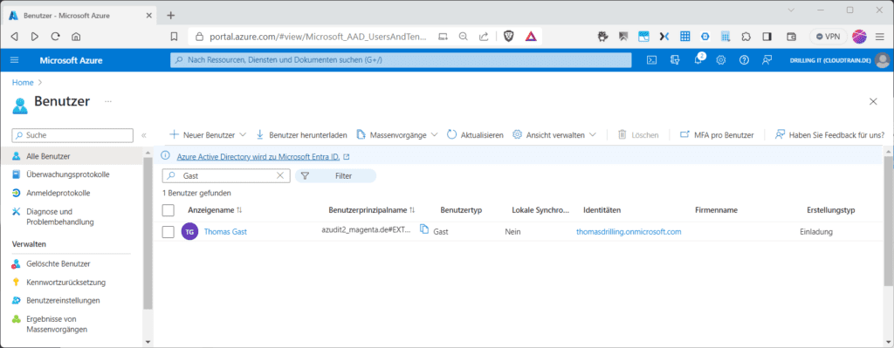Click Aktualisieren to refresh list
Screen dimensions: 894x348
(x=475, y=135)
